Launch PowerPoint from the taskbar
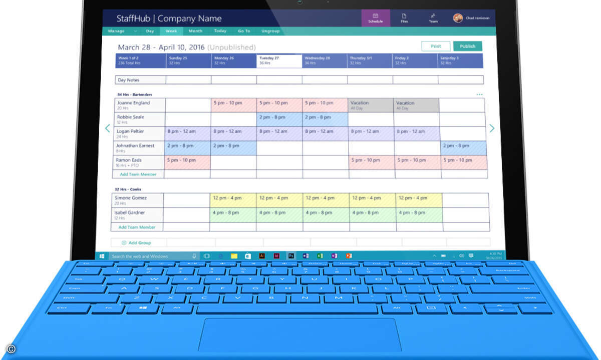 point(349,256)
